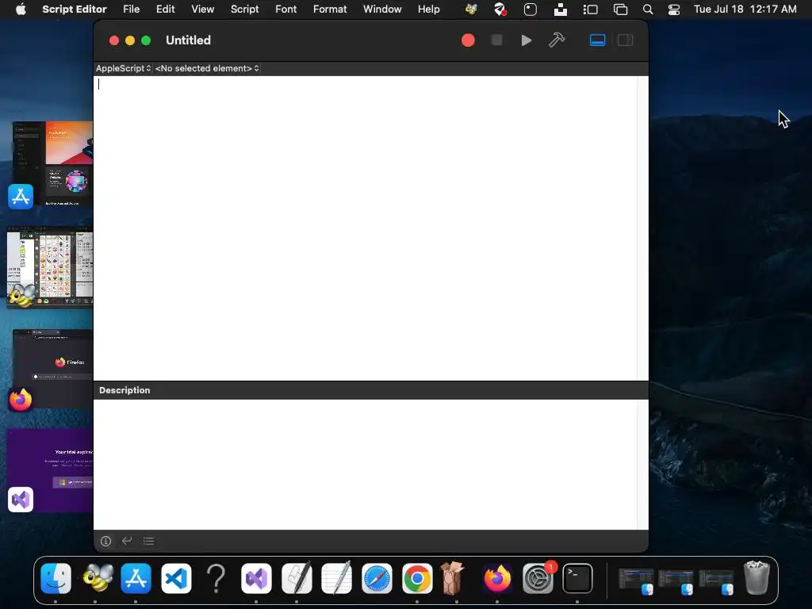Open the View menu

(202, 10)
